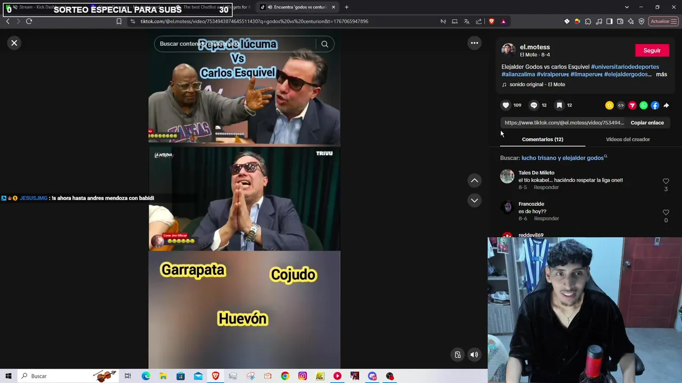
Task: Switch to the 'Videos del creador' tab
Action: pos(628,139)
